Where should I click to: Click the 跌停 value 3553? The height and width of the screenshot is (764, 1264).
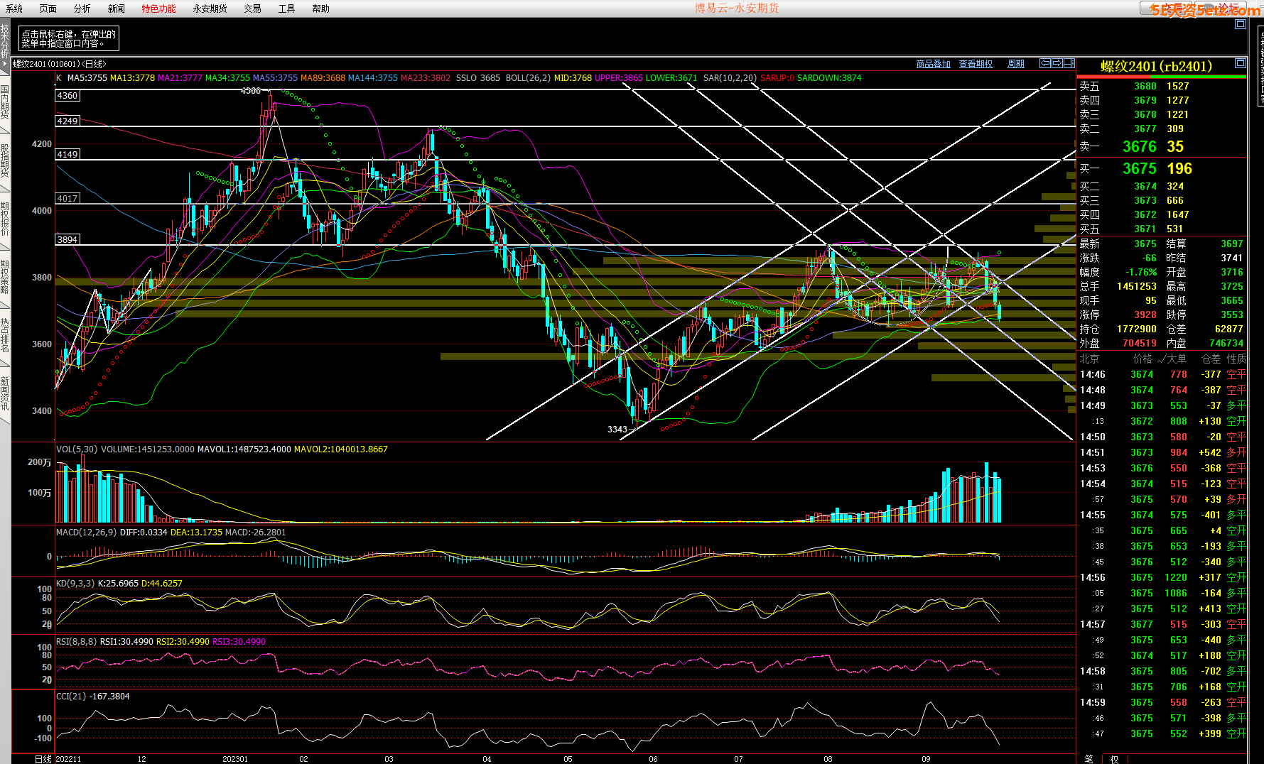coord(1232,315)
